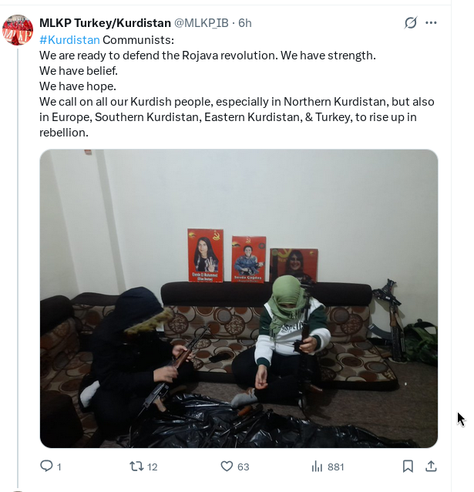View post analytics bar chart icon
This screenshot has width=474, height=492.
coord(317,467)
